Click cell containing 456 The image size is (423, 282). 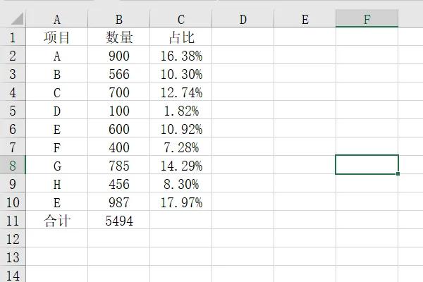[x=118, y=183]
